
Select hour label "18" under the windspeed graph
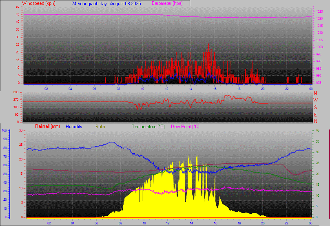[239, 89]
